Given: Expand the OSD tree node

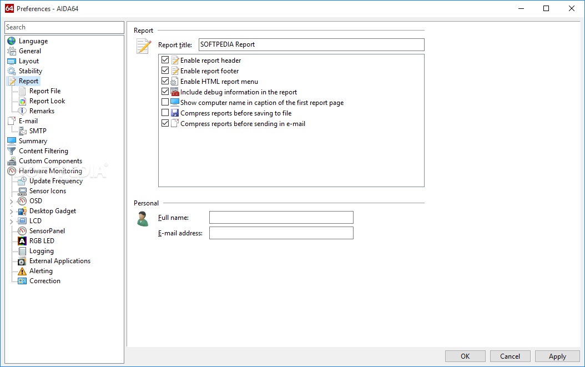Looking at the screenshot, I should coord(11,202).
